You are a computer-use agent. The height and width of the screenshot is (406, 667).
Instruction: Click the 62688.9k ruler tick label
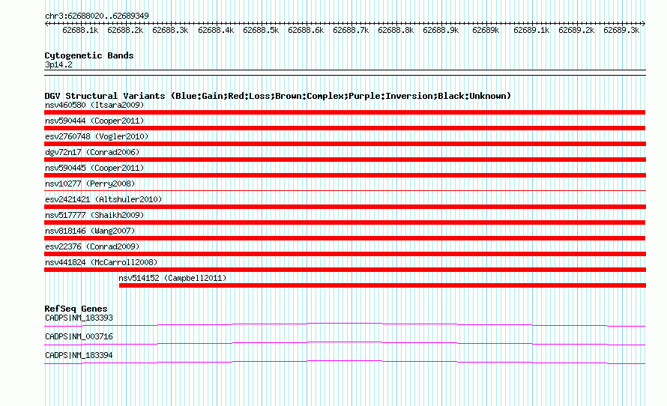(x=441, y=31)
